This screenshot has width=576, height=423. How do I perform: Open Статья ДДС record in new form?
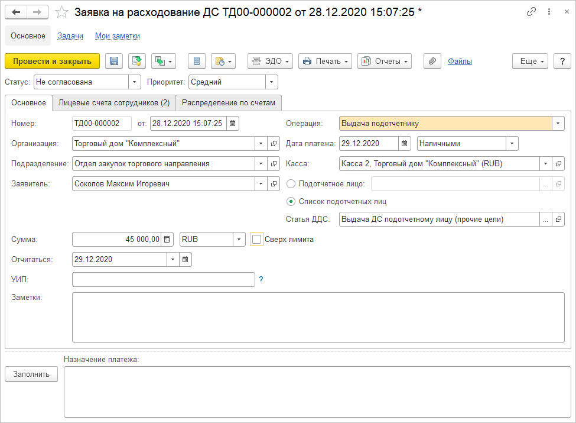(x=558, y=219)
